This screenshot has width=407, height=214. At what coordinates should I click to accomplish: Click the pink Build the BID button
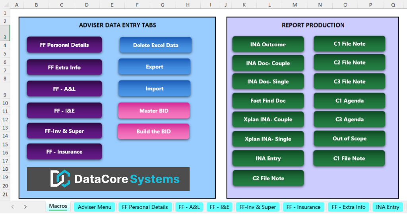[x=153, y=132]
